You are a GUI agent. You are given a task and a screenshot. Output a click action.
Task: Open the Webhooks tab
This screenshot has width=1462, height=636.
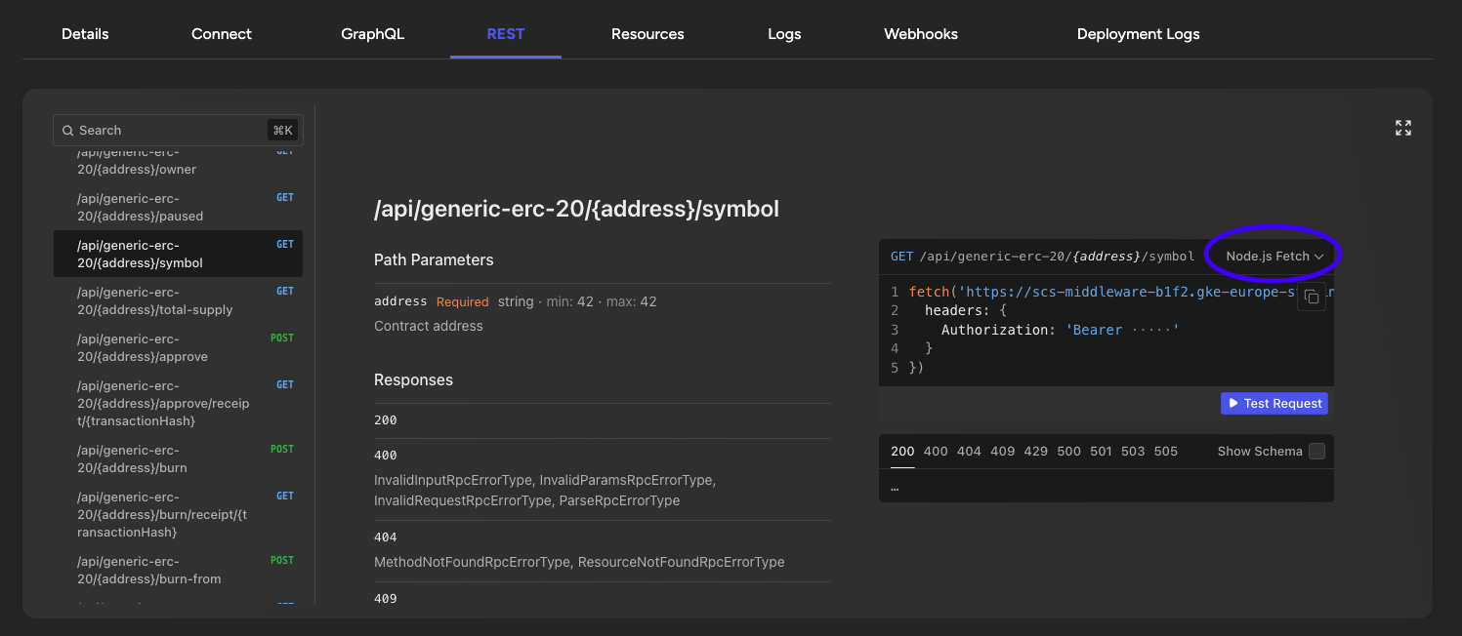[x=920, y=33]
